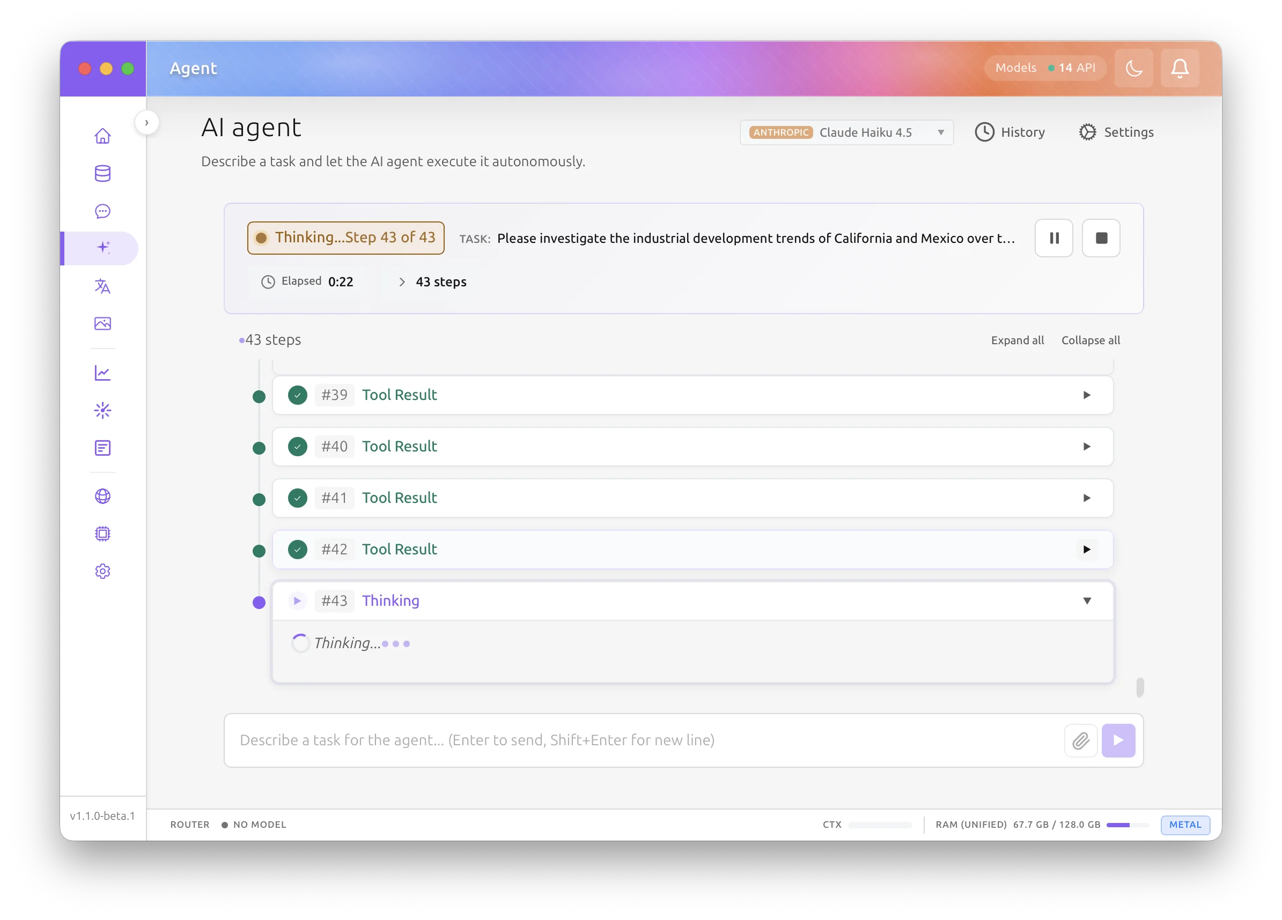
Task: Toggle dark mode moon button
Action: pyautogui.click(x=1133, y=69)
